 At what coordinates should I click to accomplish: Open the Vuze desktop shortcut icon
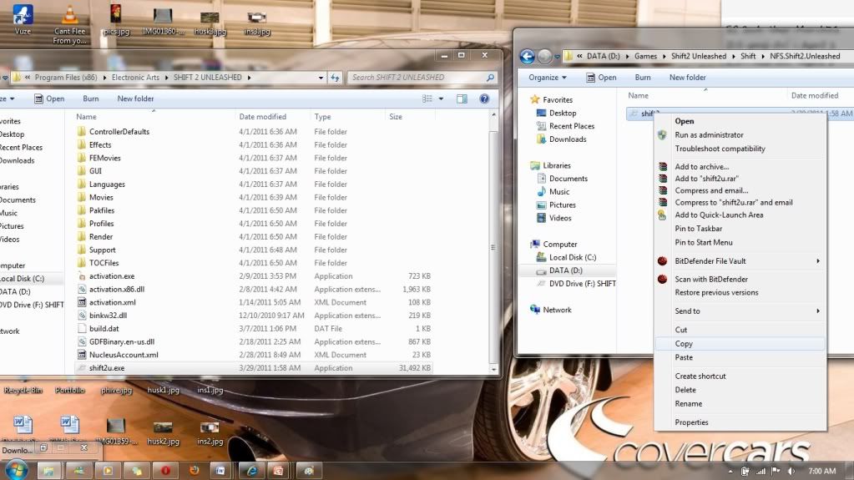(x=23, y=19)
